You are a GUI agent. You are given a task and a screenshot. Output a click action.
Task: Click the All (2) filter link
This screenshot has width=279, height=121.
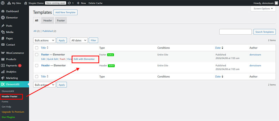[x=37, y=31]
